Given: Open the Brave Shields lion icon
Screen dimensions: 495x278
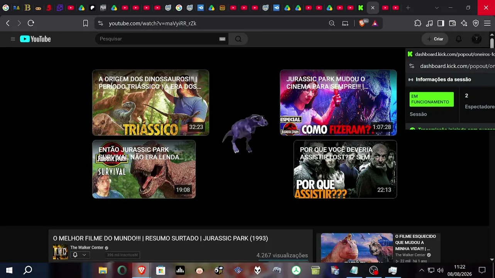Looking at the screenshot, I should coord(362,23).
